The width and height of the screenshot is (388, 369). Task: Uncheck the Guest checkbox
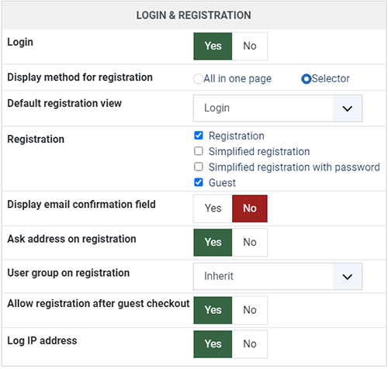[199, 182]
